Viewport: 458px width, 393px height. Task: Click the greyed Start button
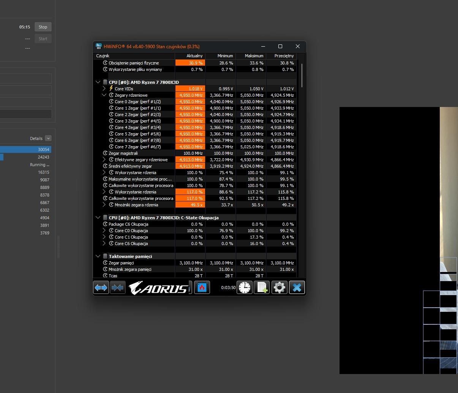point(43,39)
